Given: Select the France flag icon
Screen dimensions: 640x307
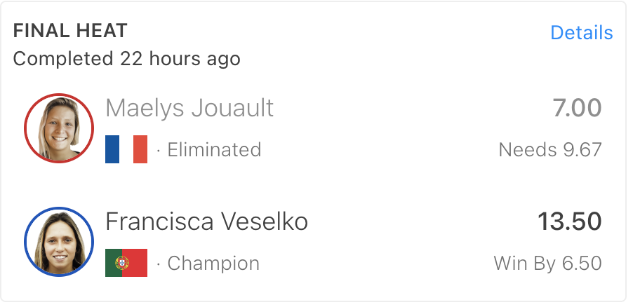Looking at the screenshot, I should 126,149.
